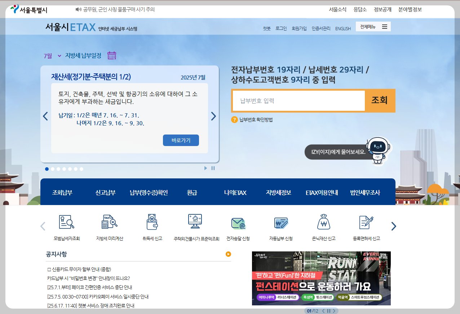This screenshot has width=460, height=314.
Task: Click into the 납부번호 입력 field
Action: tap(299, 101)
